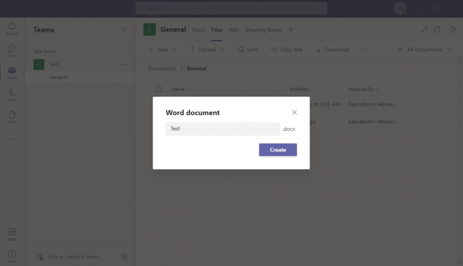463x266 pixels.
Task: Open the Help icon
Action: pos(12,256)
